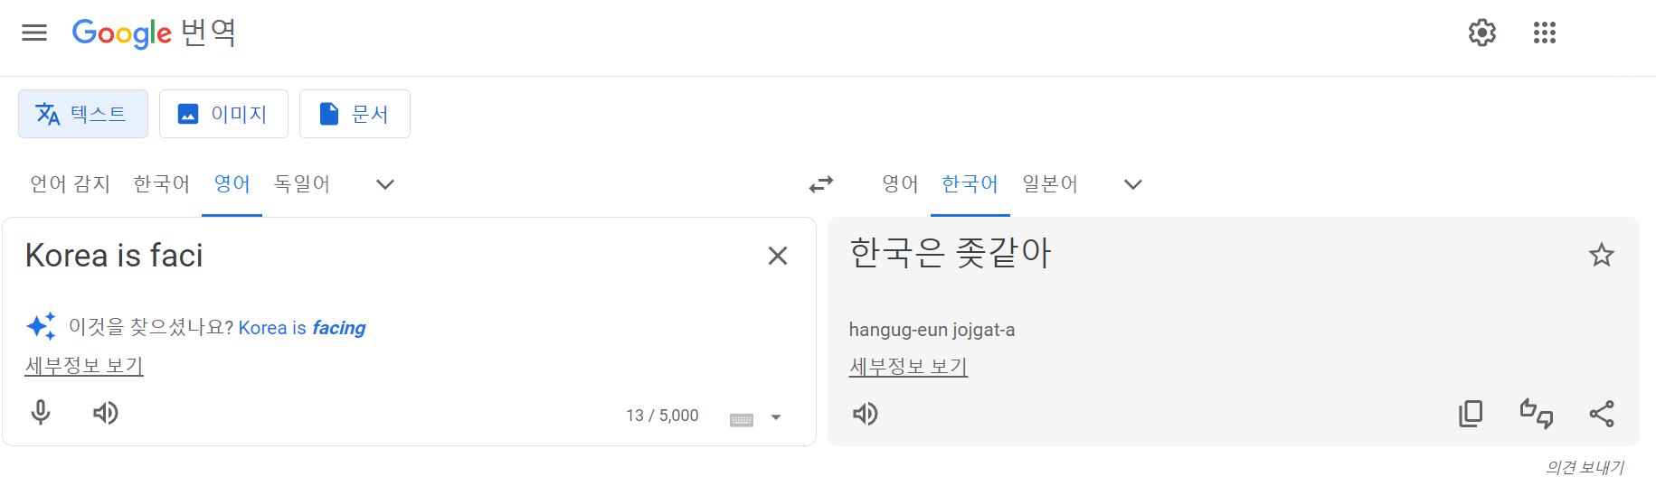The width and height of the screenshot is (1656, 486).
Task: Listen to the source text
Action: (106, 413)
